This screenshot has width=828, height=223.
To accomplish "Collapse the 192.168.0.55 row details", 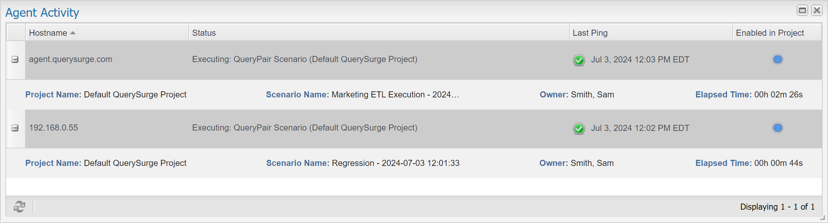I will 15,128.
